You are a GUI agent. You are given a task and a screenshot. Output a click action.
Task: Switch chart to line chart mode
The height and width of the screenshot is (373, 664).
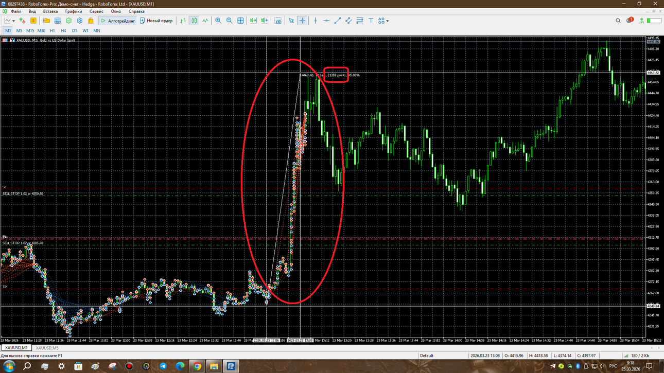(x=205, y=21)
